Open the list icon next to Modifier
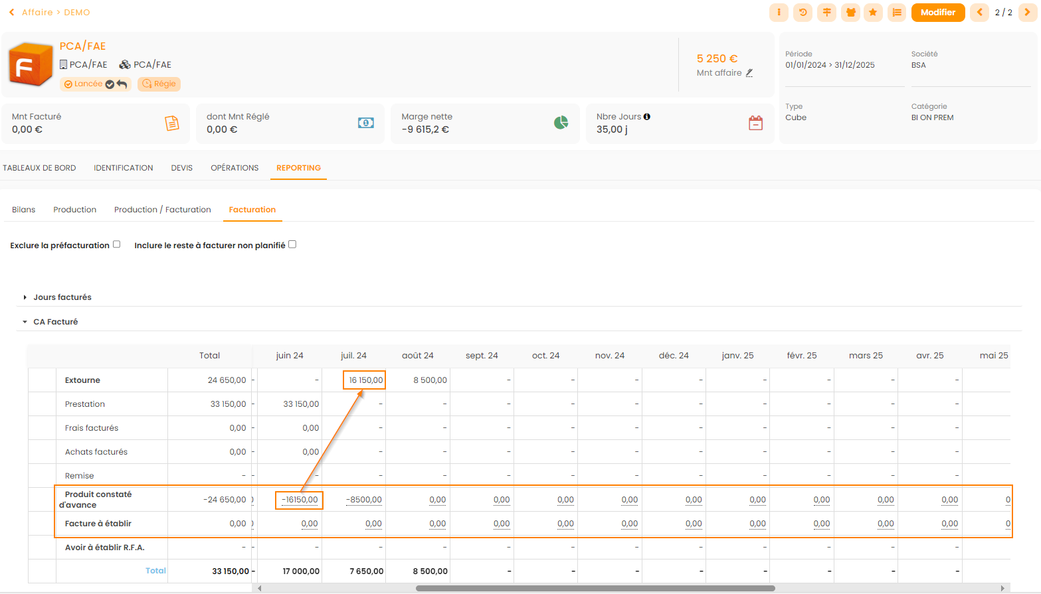1041x594 pixels. [x=897, y=13]
